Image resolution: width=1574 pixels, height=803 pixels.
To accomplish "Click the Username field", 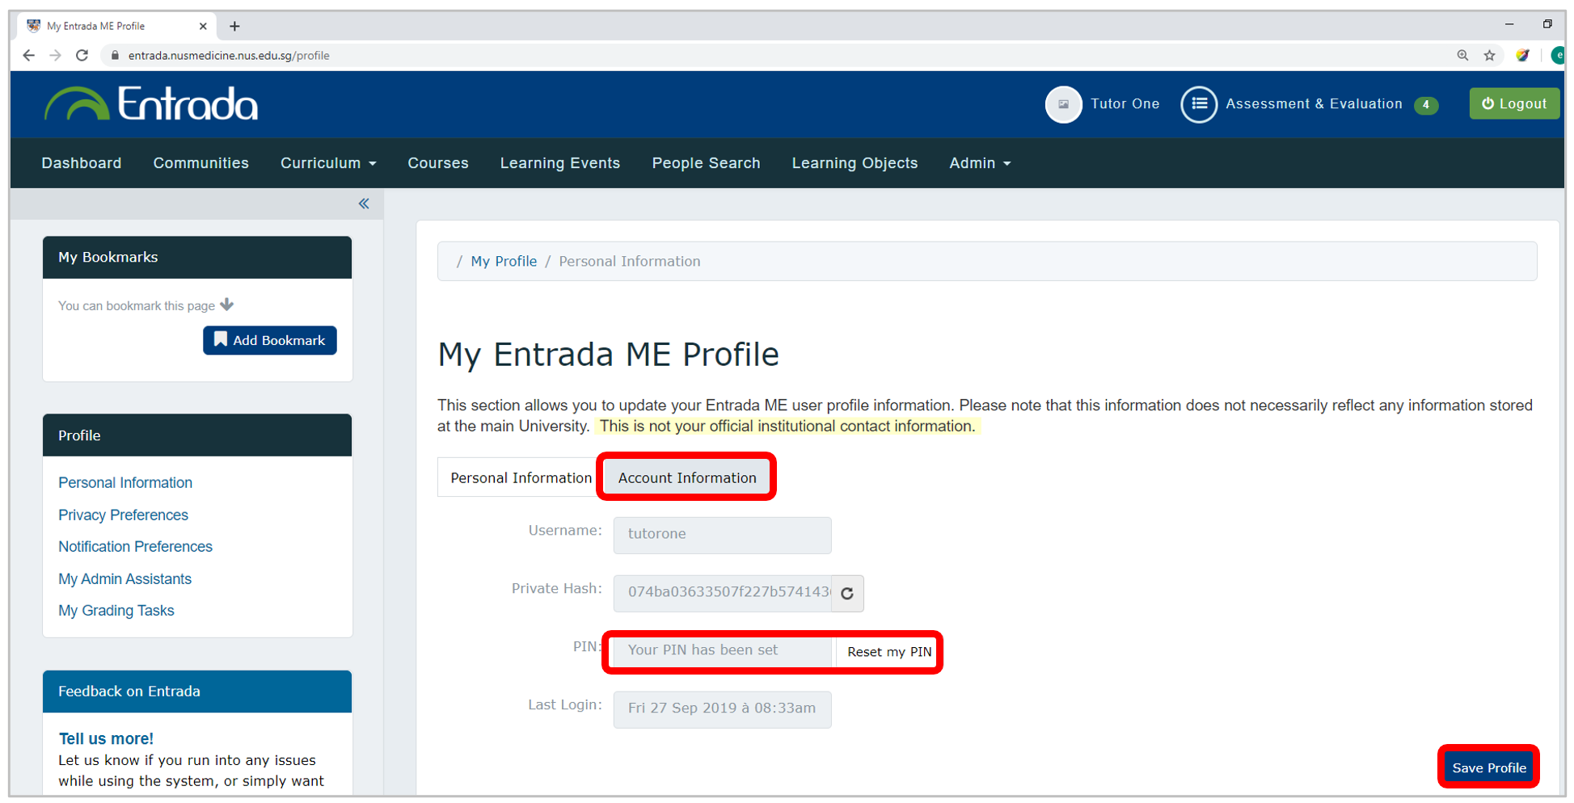I will coord(722,535).
